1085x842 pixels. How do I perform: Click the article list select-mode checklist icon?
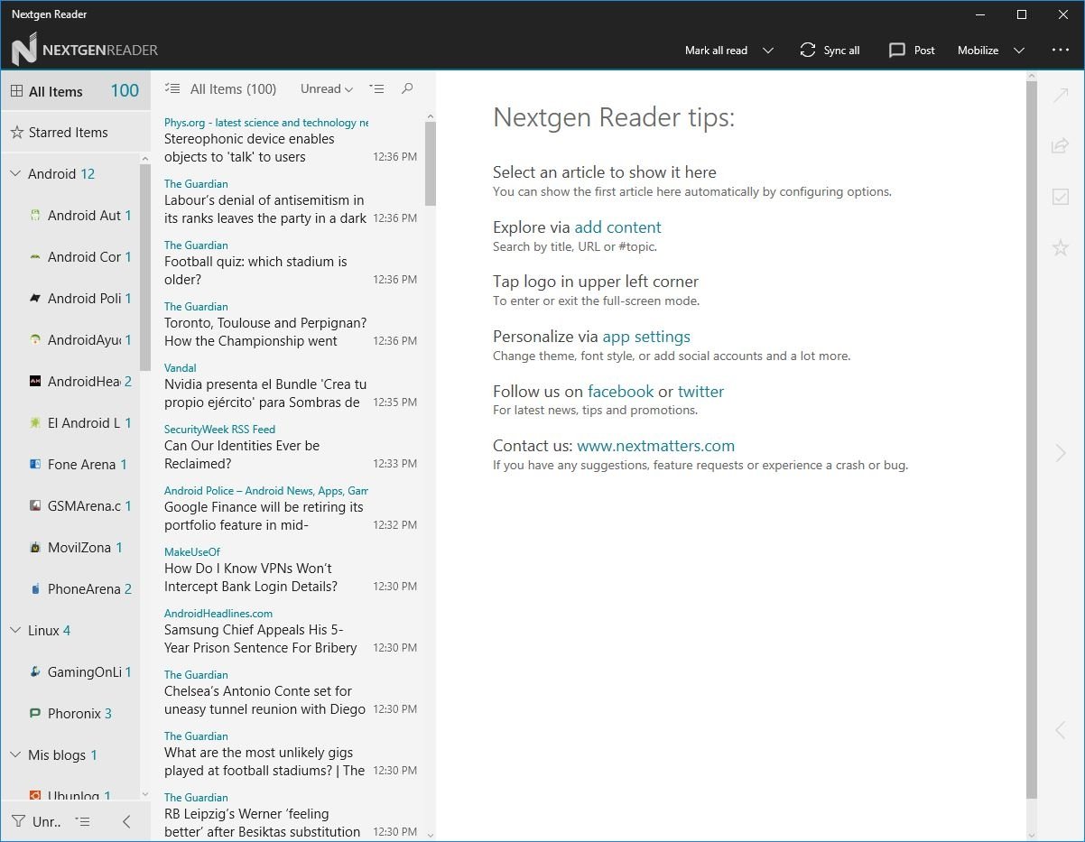click(172, 88)
